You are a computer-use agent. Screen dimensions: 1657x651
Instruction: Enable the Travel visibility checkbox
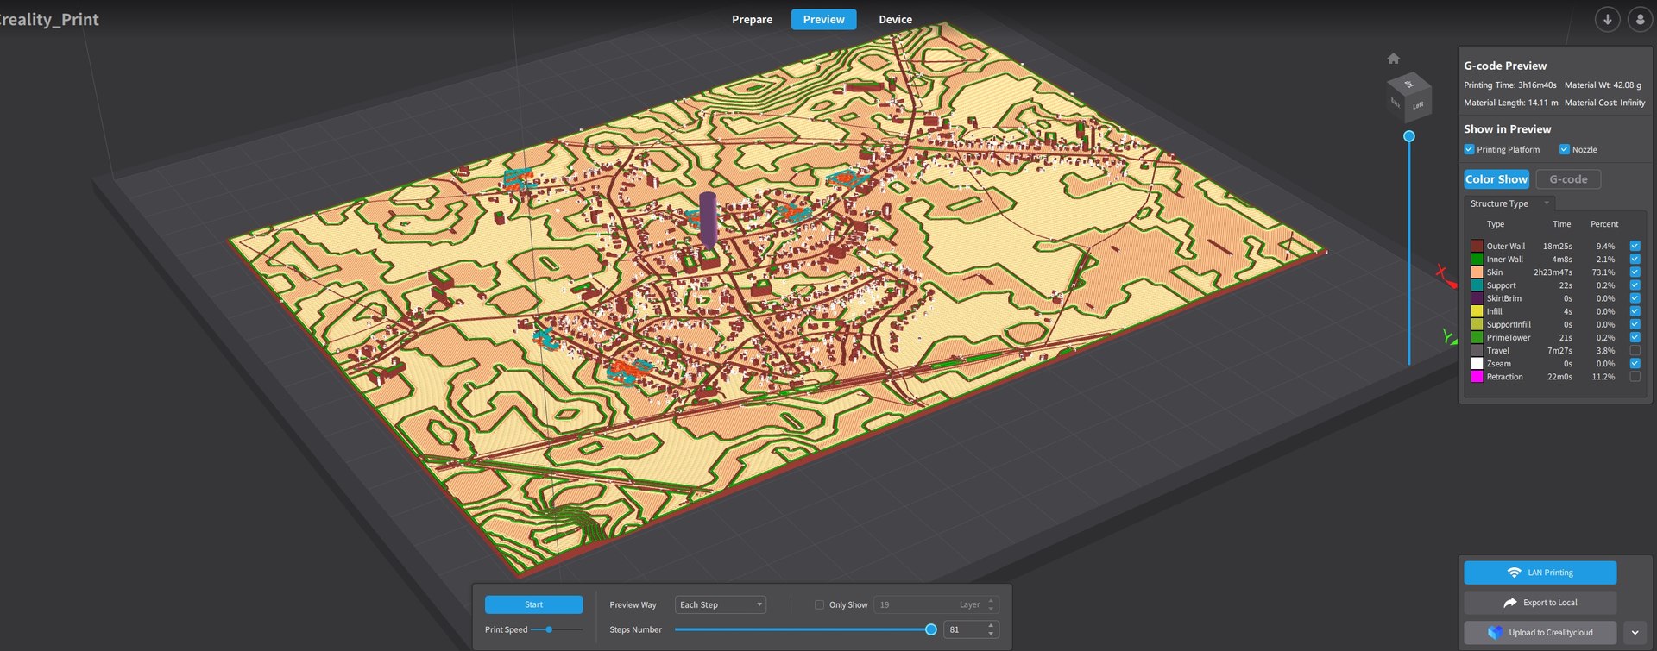1635,351
